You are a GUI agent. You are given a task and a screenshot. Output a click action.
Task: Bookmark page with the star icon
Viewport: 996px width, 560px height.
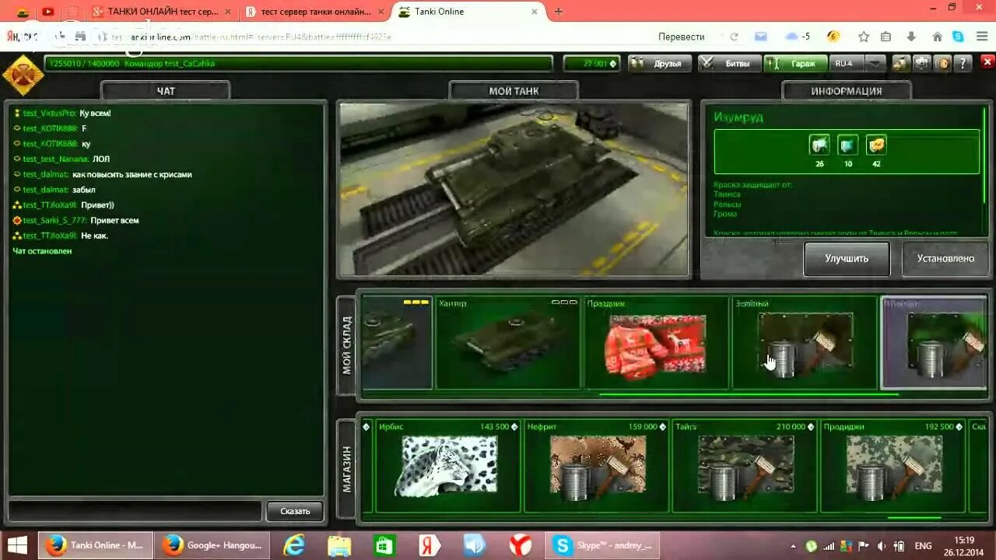864,37
